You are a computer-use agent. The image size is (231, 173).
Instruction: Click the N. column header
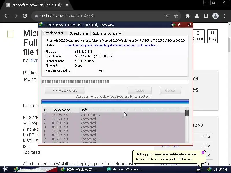pyautogui.click(x=46, y=110)
